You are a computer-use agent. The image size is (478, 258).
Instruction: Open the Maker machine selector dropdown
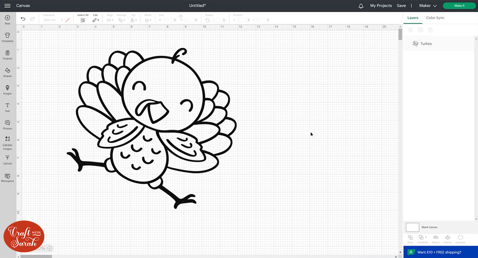(428, 6)
